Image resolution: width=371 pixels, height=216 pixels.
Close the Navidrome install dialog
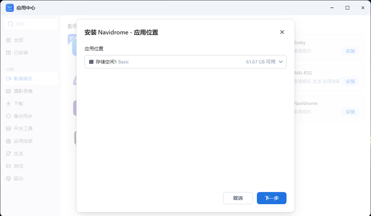pos(282,32)
